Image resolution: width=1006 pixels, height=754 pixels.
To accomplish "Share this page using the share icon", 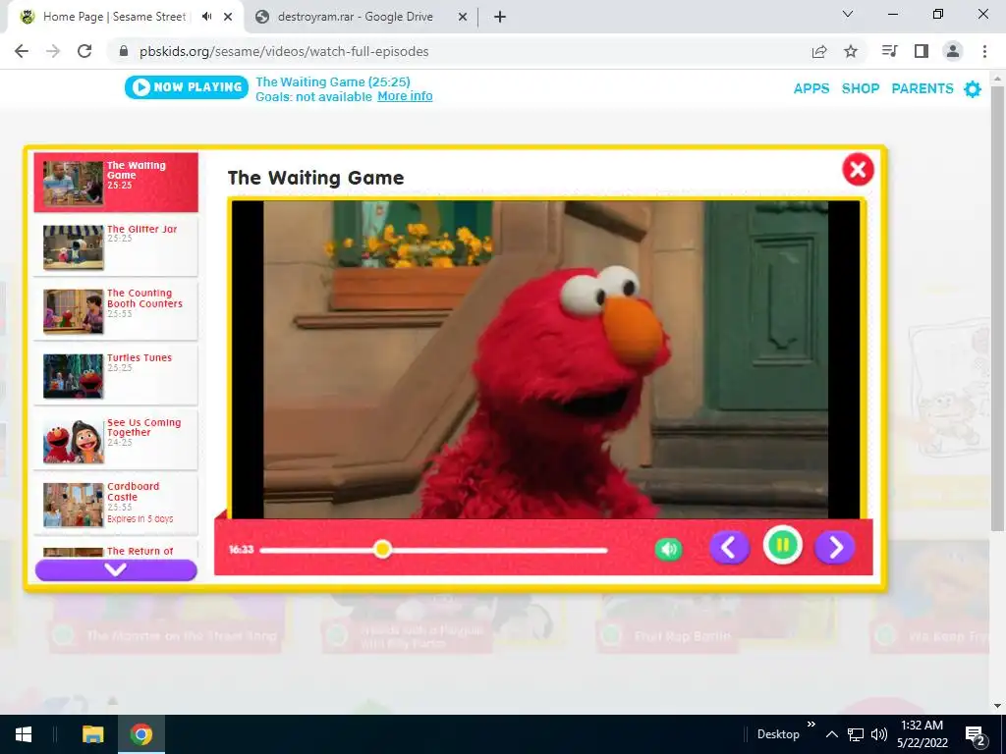I will point(819,51).
